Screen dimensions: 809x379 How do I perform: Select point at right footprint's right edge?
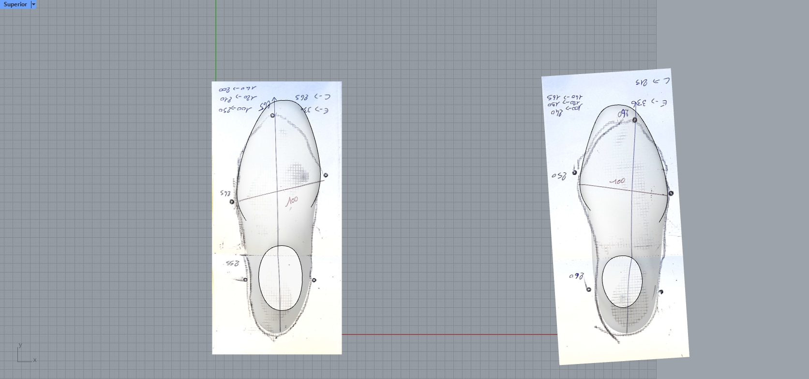coord(671,193)
